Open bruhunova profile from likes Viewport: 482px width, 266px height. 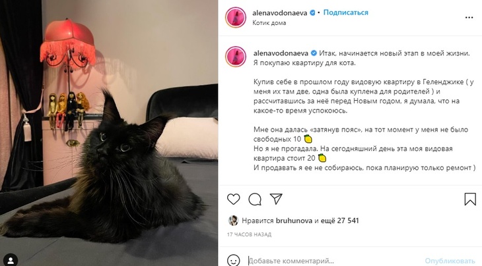[x=294, y=221]
